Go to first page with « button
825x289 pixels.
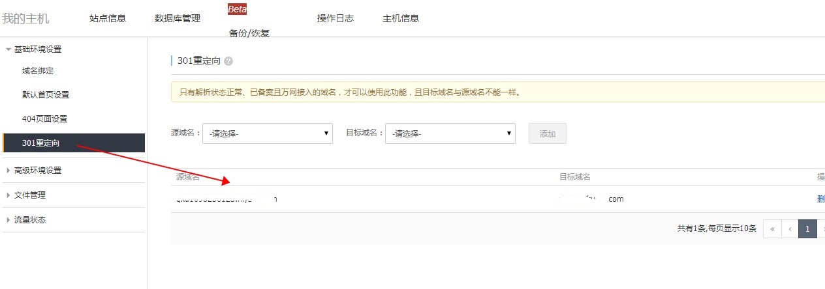772,228
